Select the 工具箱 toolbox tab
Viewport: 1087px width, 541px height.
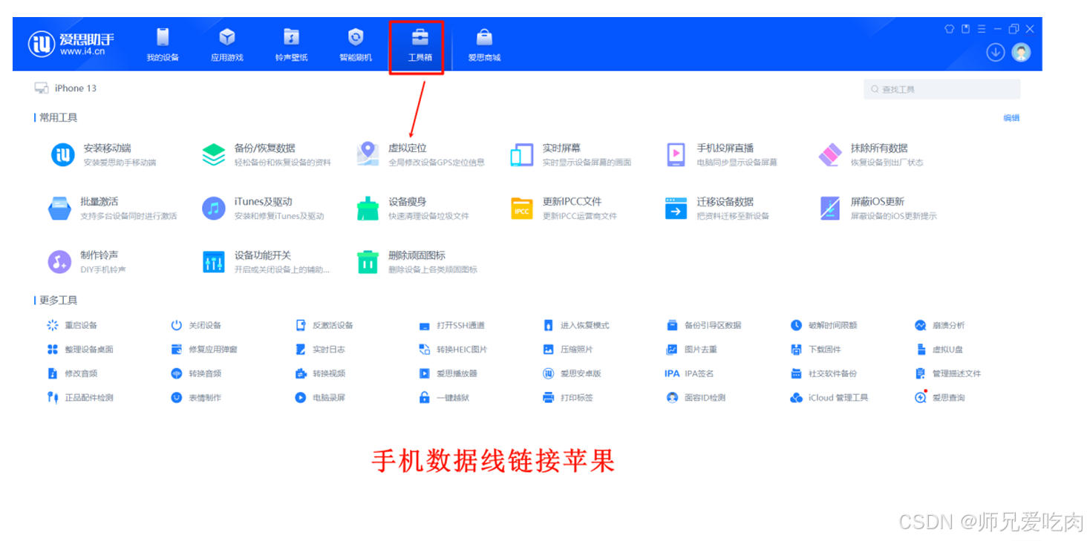(x=420, y=45)
